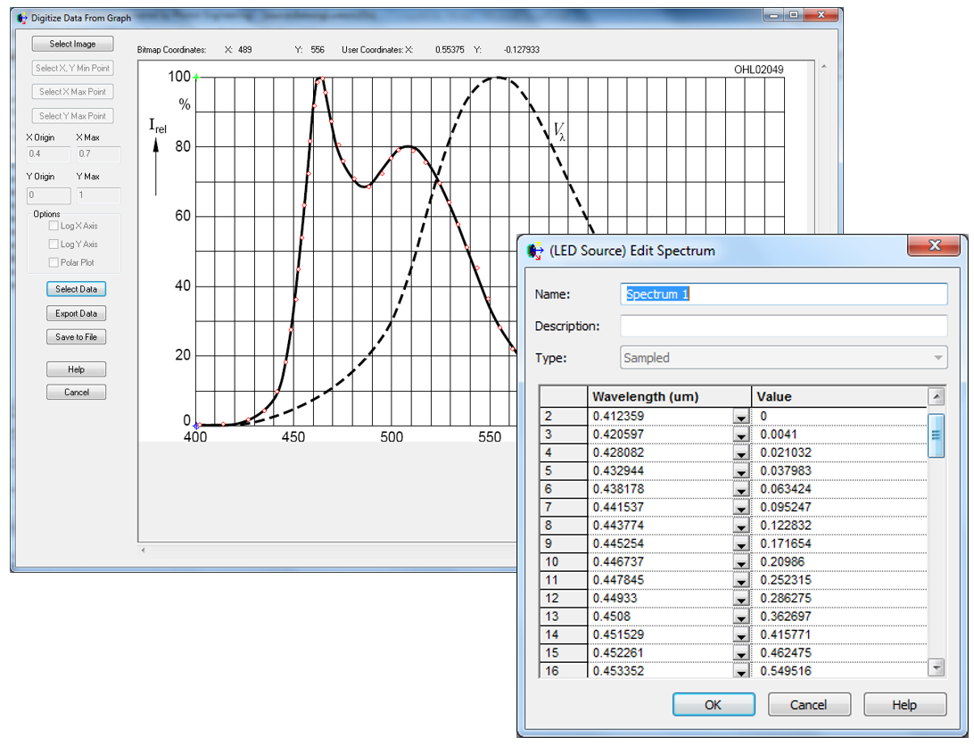Click the Y Origin field
The height and width of the screenshot is (745, 974).
click(48, 195)
